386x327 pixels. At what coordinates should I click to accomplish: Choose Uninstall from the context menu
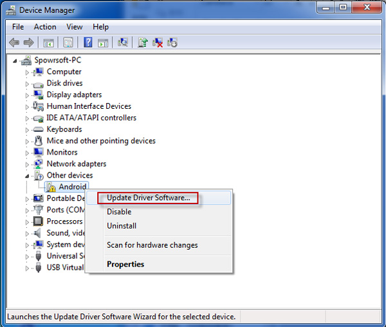158,226
